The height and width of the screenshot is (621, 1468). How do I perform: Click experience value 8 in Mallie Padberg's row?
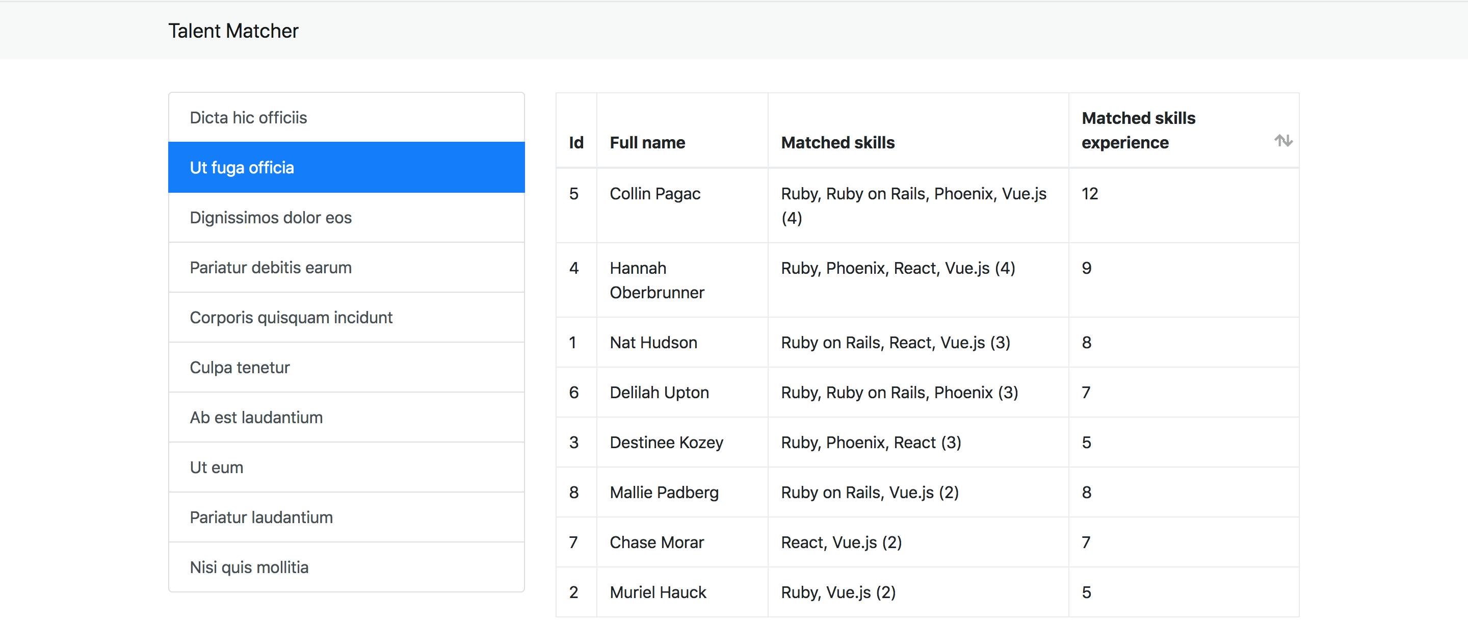coord(1087,492)
